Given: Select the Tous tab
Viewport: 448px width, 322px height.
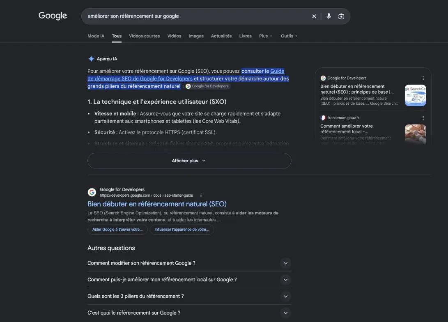Looking at the screenshot, I should [x=117, y=36].
